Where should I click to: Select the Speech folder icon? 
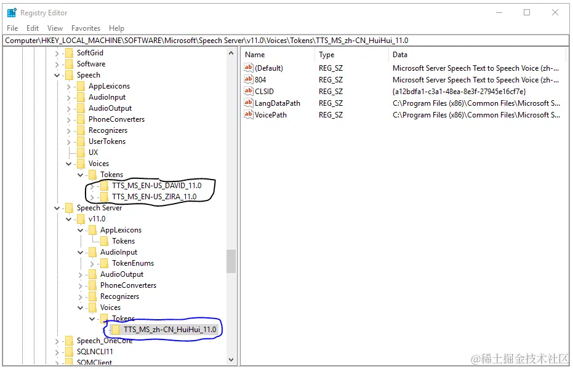[69, 75]
